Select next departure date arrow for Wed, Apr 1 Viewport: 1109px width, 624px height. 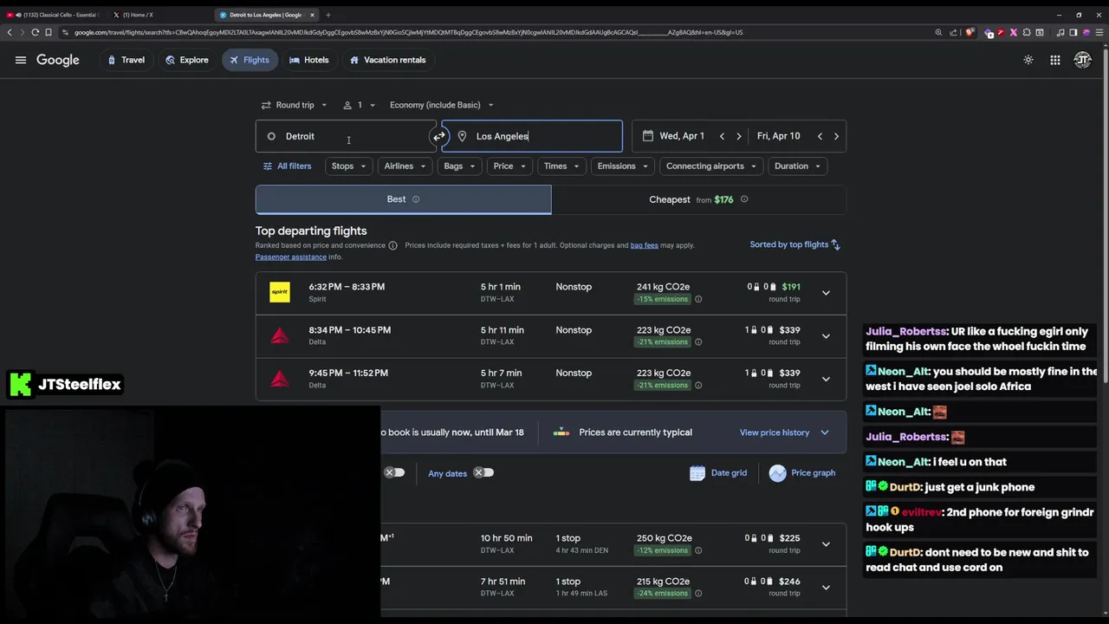pyautogui.click(x=739, y=136)
